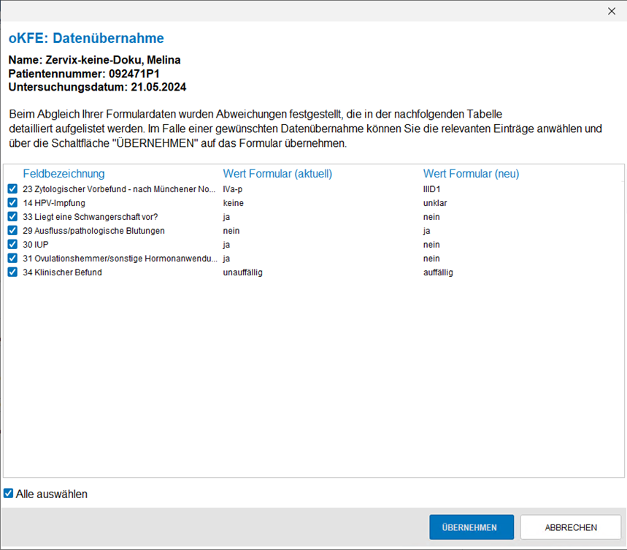Sort by the Feldbezeichnung column header
Viewport: 627px width, 550px height.
[64, 174]
